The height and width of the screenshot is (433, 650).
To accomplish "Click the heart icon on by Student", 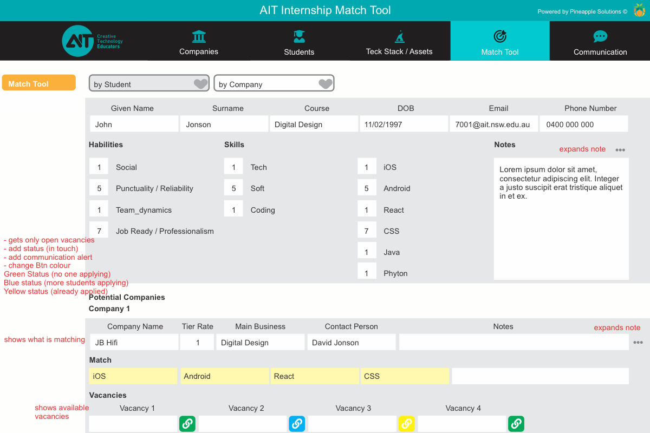I will (200, 84).
